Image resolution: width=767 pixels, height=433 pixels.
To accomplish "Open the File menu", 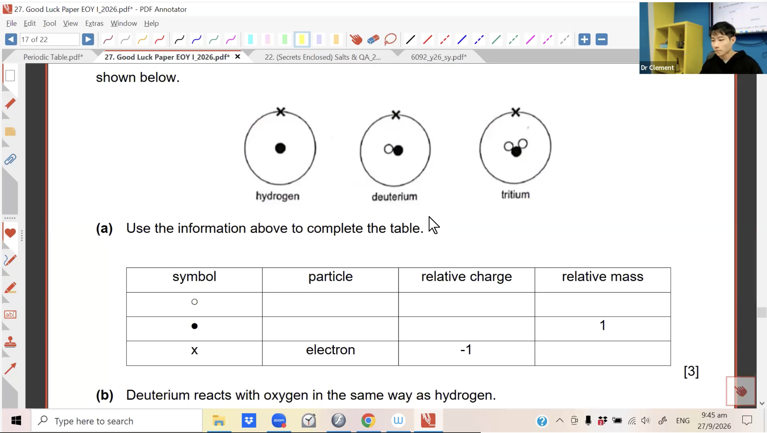I will tap(11, 23).
